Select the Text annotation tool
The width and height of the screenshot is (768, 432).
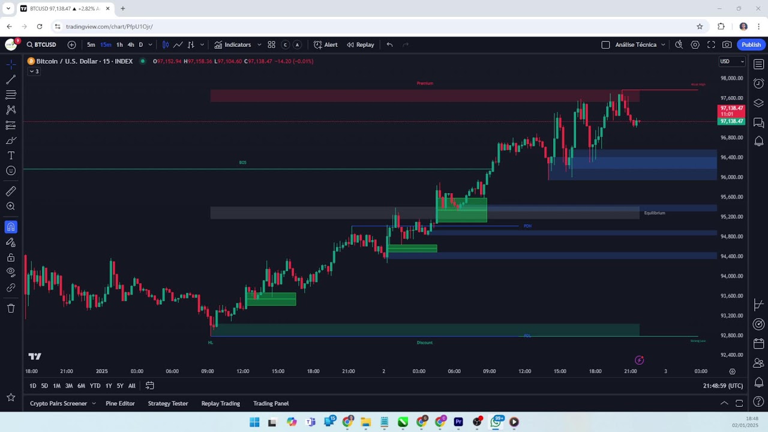[x=10, y=155]
